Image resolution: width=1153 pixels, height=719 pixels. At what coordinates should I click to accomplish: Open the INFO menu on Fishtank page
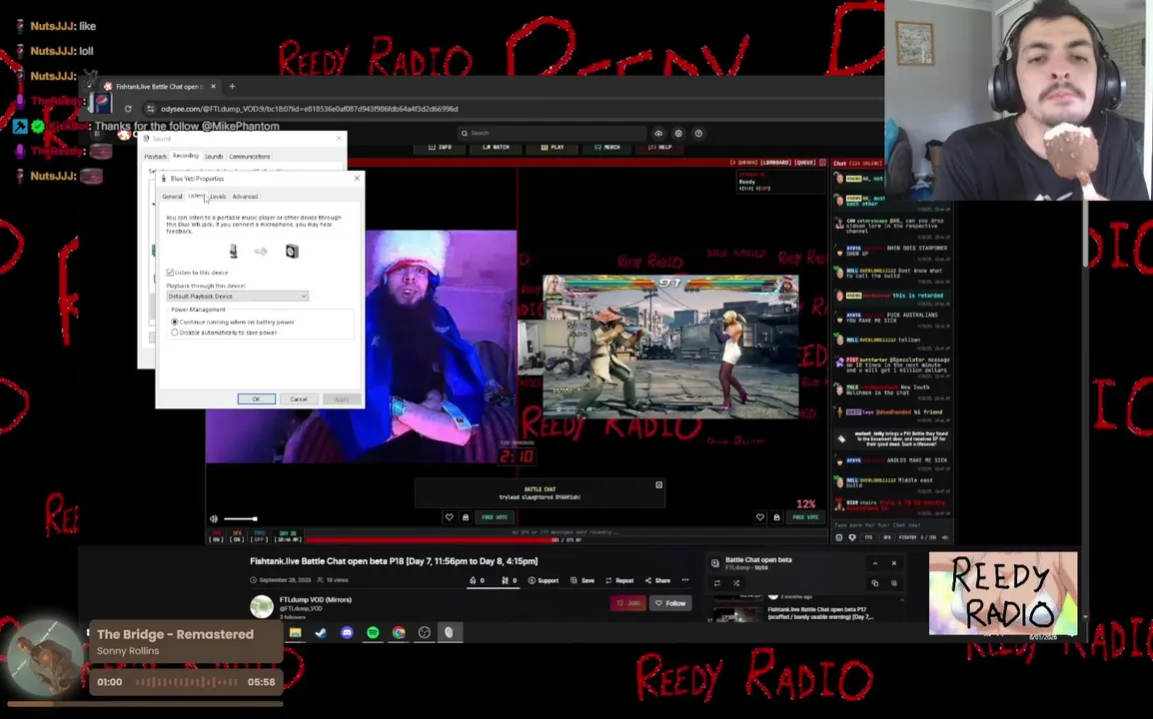coord(440,147)
